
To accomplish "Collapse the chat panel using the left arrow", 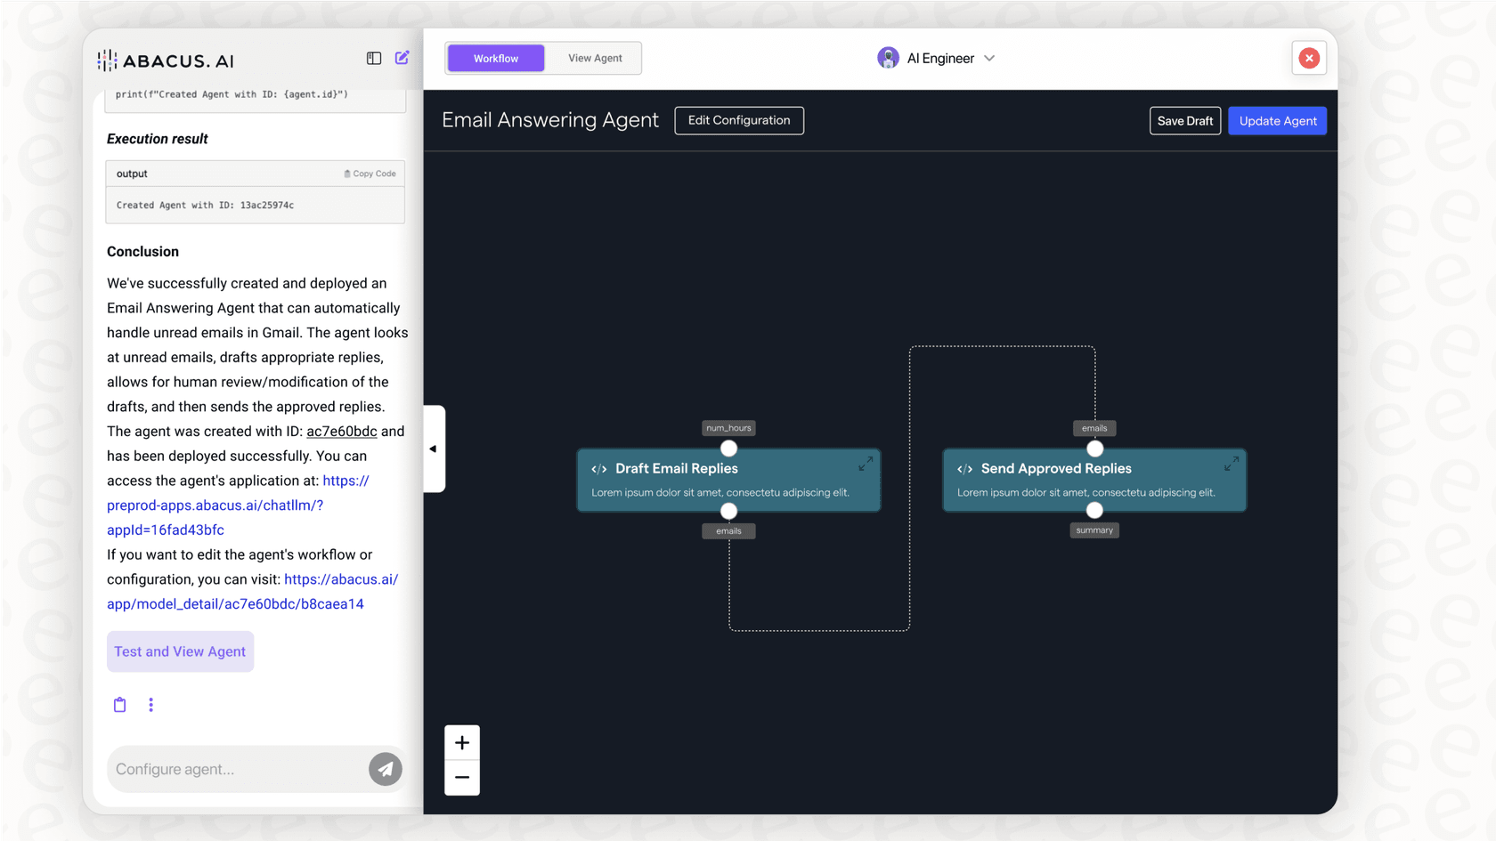I will 434,449.
